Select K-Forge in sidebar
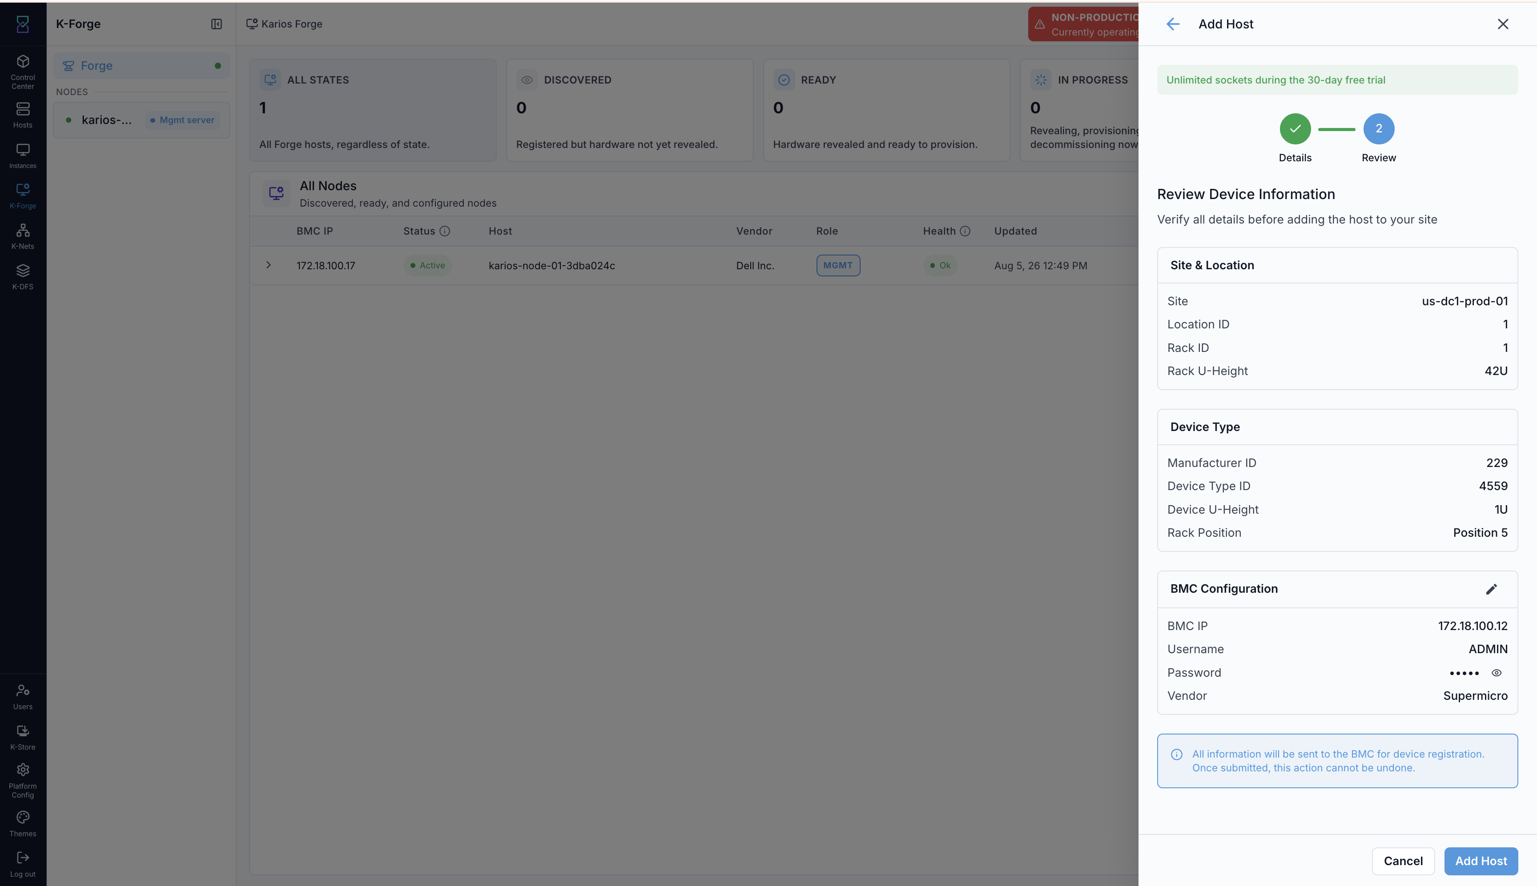This screenshot has height=886, width=1537. [x=23, y=196]
